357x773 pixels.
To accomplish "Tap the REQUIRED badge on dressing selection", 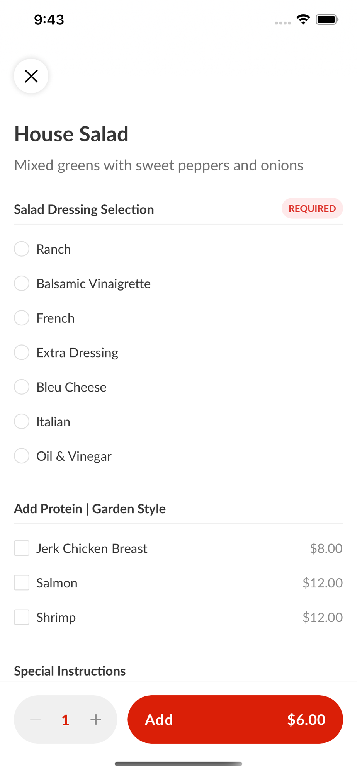I will pos(312,208).
